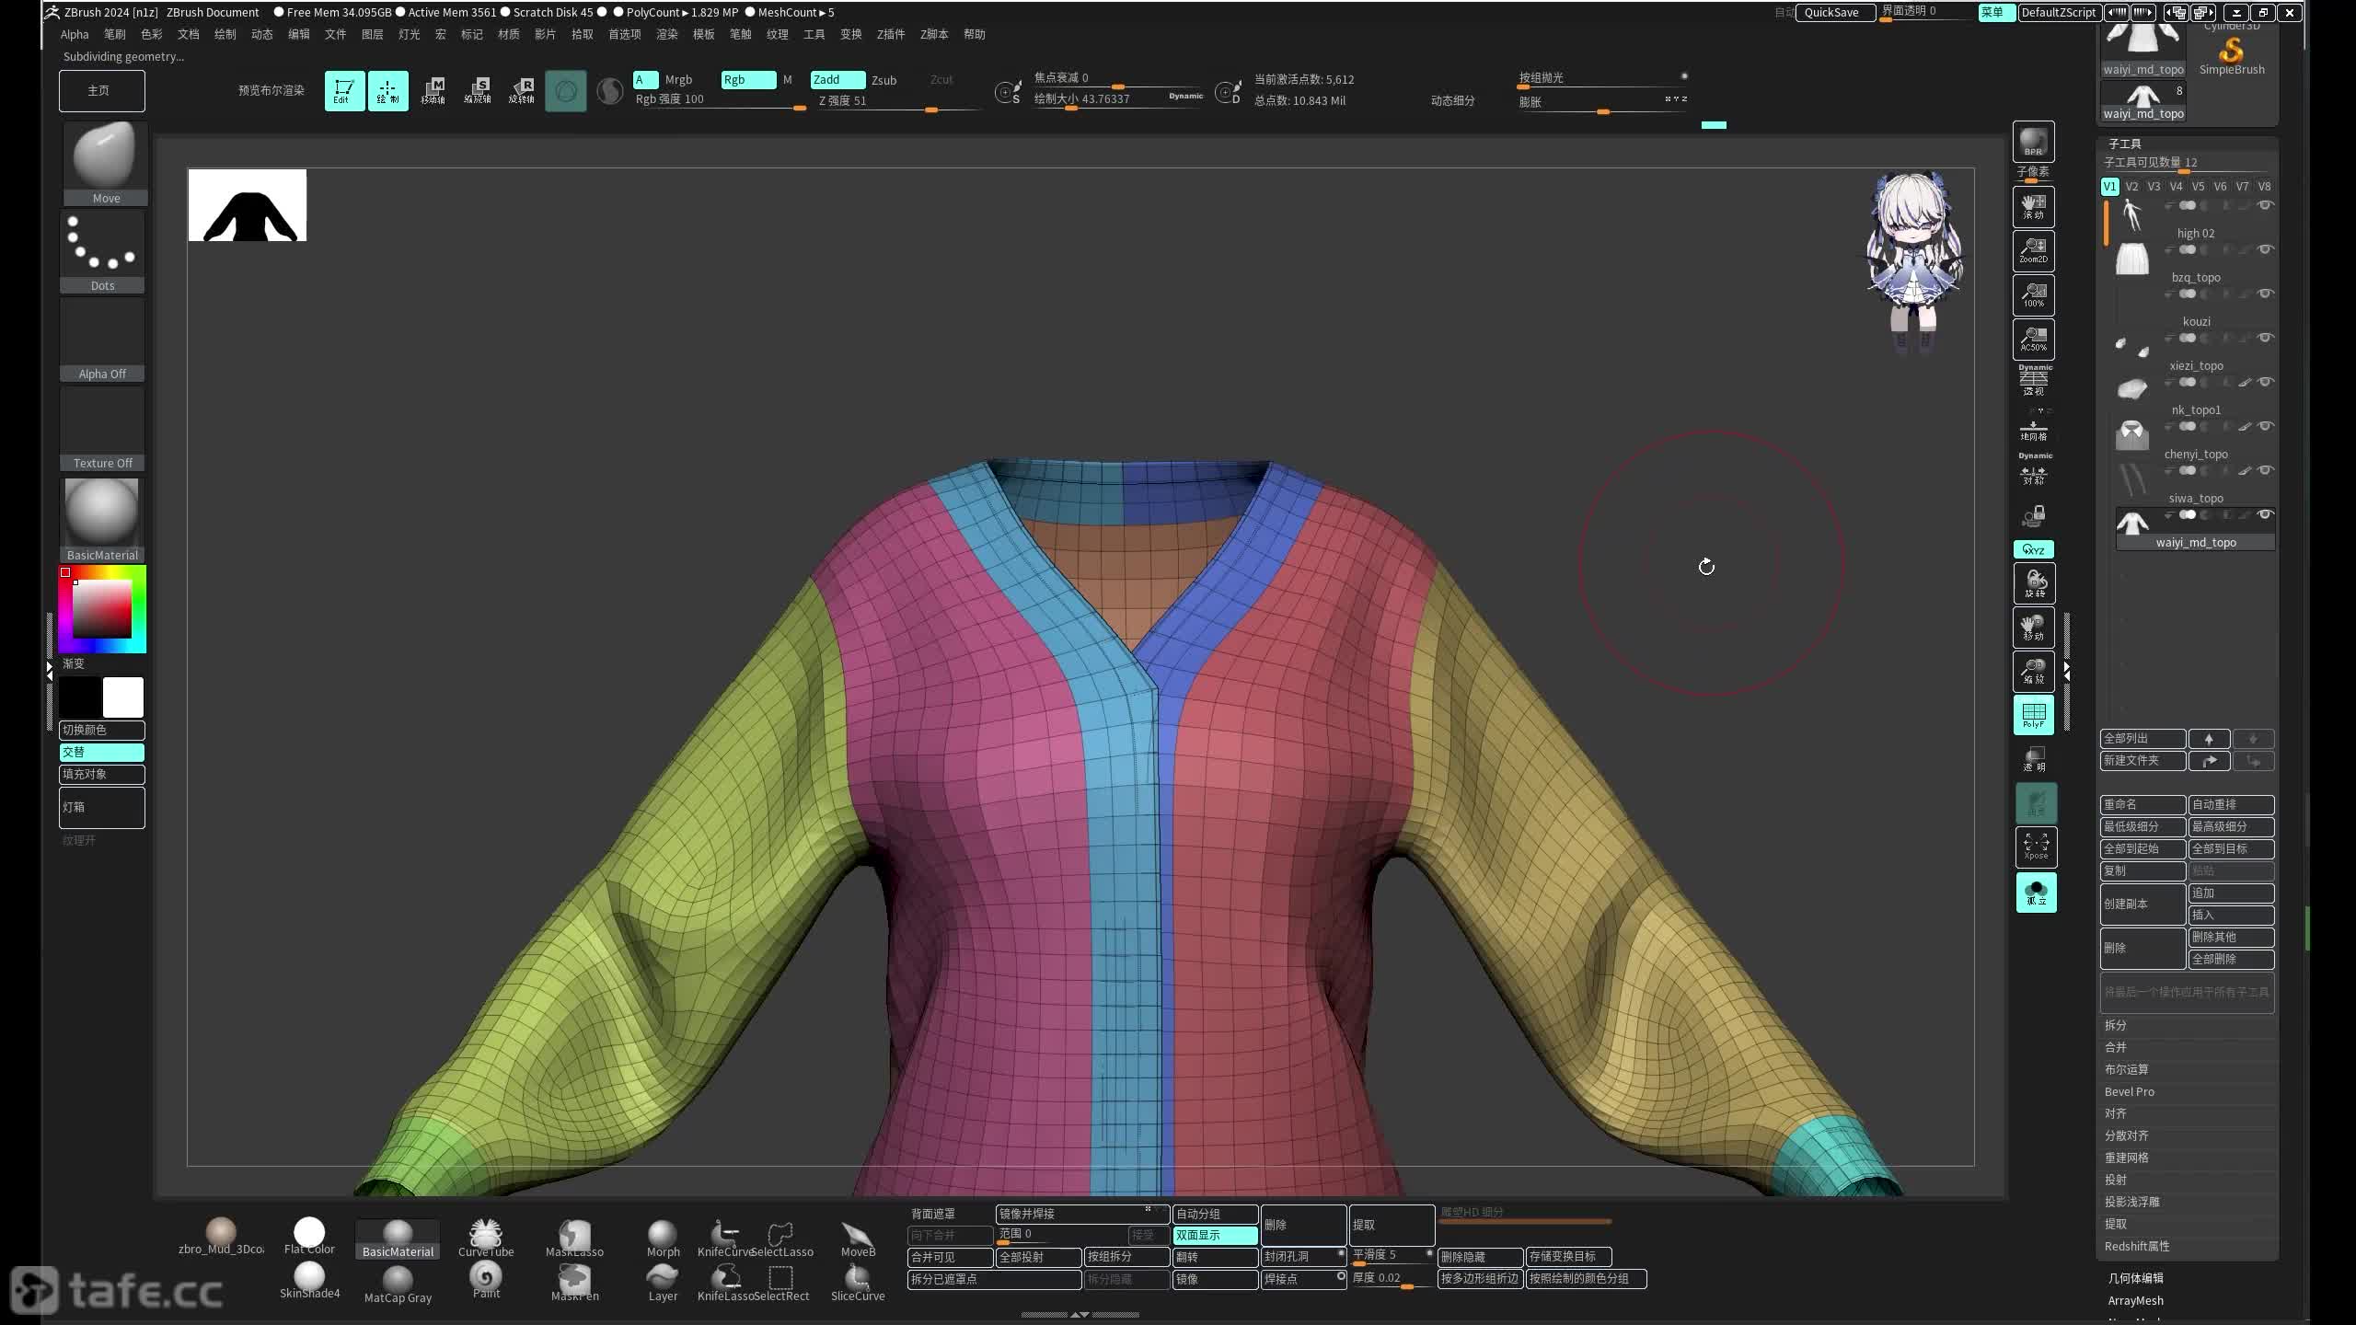Viewport: 2356px width, 1325px height.
Task: Toggle visibility eye of kouzi subtool
Action: point(2266,294)
